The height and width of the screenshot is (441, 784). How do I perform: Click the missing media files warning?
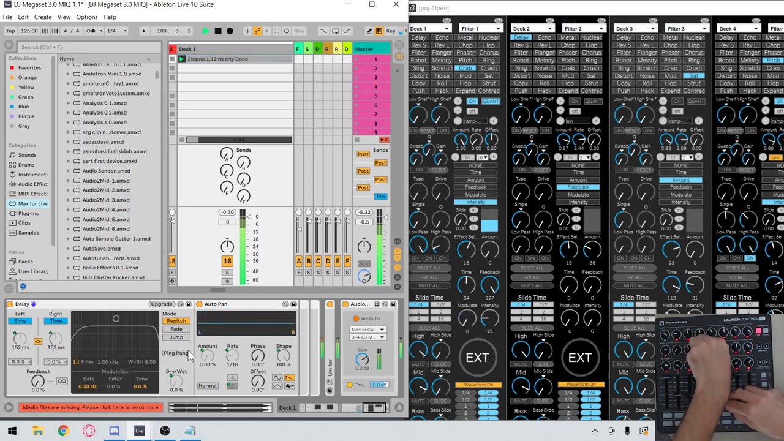(x=91, y=407)
